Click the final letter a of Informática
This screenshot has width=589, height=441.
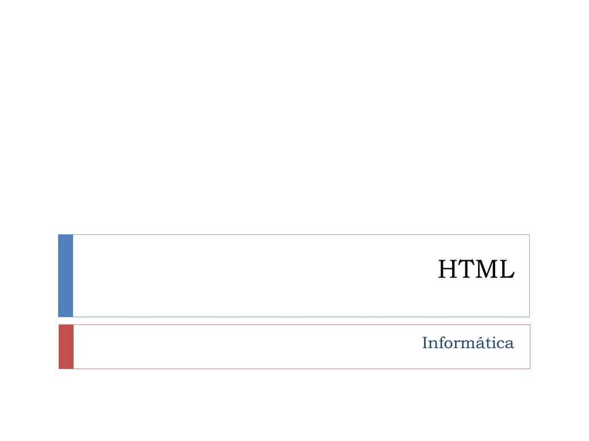coord(510,345)
